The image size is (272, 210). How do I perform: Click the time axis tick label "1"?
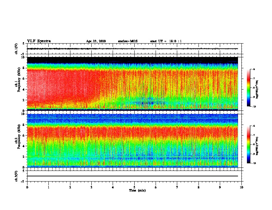click(48, 187)
